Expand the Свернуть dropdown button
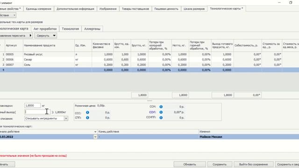Screen dimensions: 299x168 pos(46,35)
